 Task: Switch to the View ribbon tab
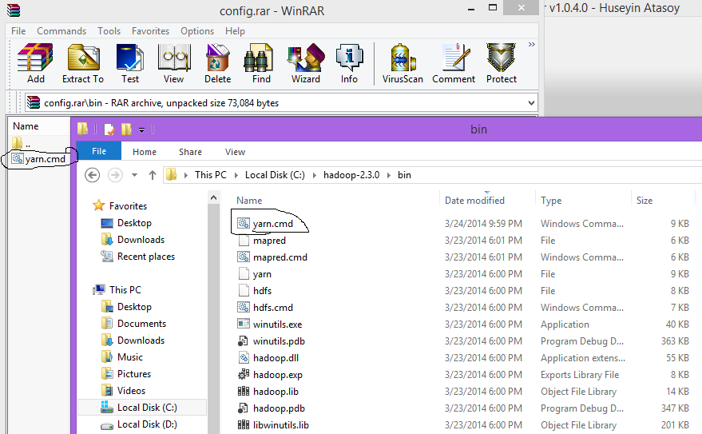235,152
